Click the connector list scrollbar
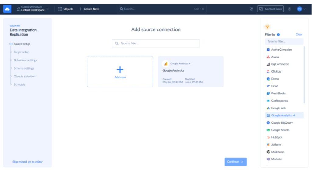This screenshot has height=175, width=312. click(304, 75)
